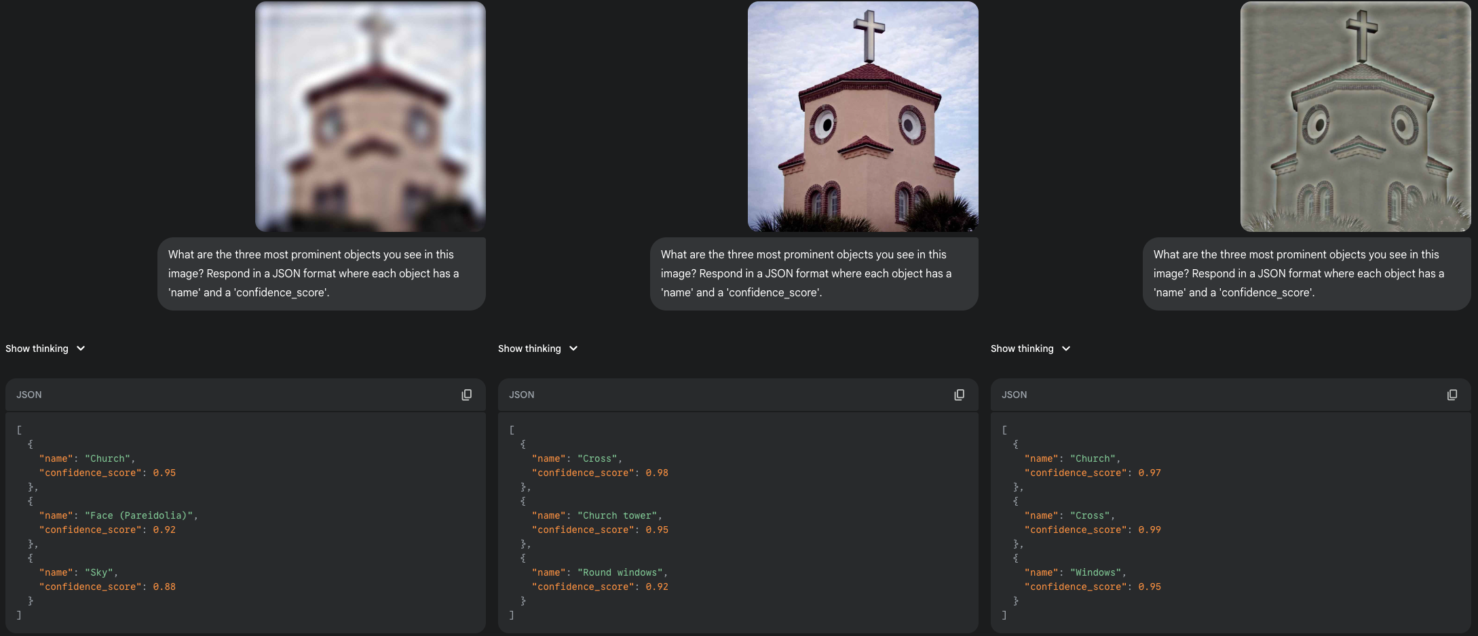Click the confidence score 0.97 value
The height and width of the screenshot is (636, 1478).
coord(1150,473)
